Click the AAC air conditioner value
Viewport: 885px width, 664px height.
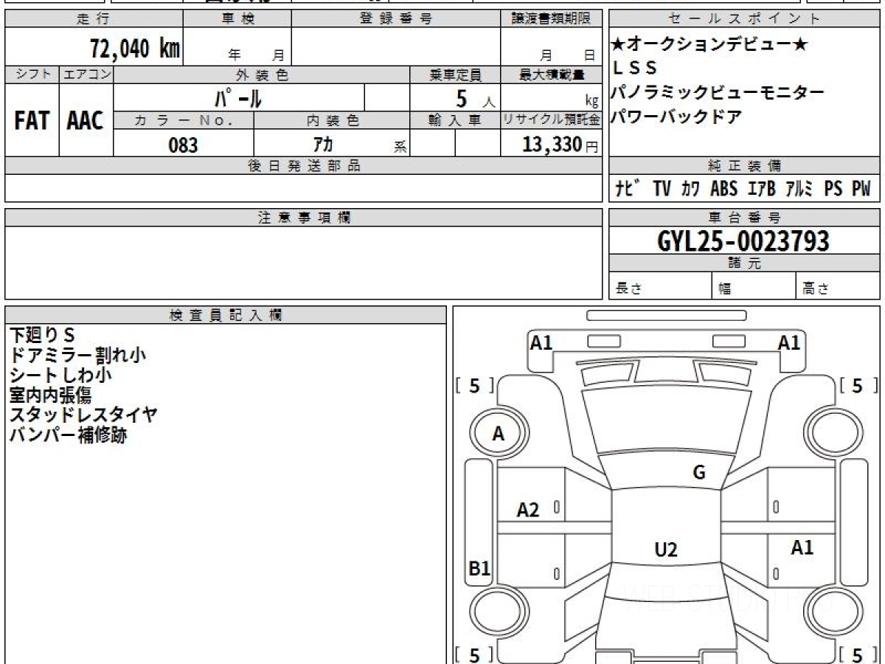click(86, 121)
